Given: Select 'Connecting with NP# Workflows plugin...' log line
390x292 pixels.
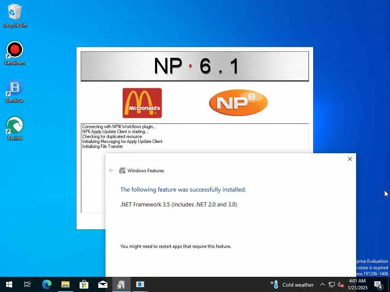Looking at the screenshot, I should pyautogui.click(x=119, y=127).
